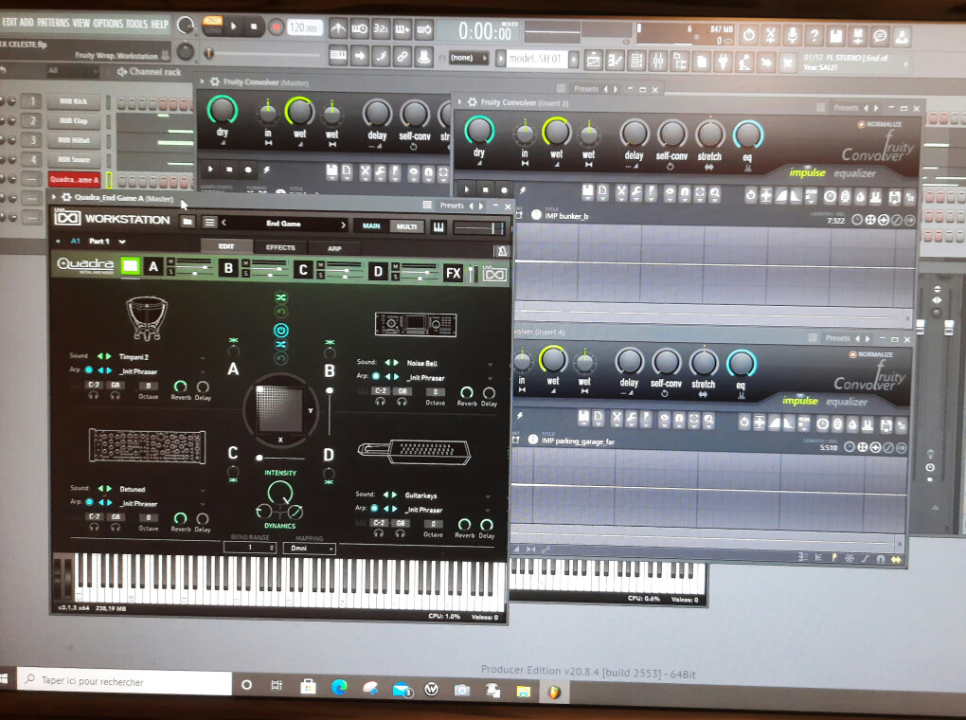Click the metronome icon in FL toolbar
Screen dimensions: 966x720
click(338, 28)
